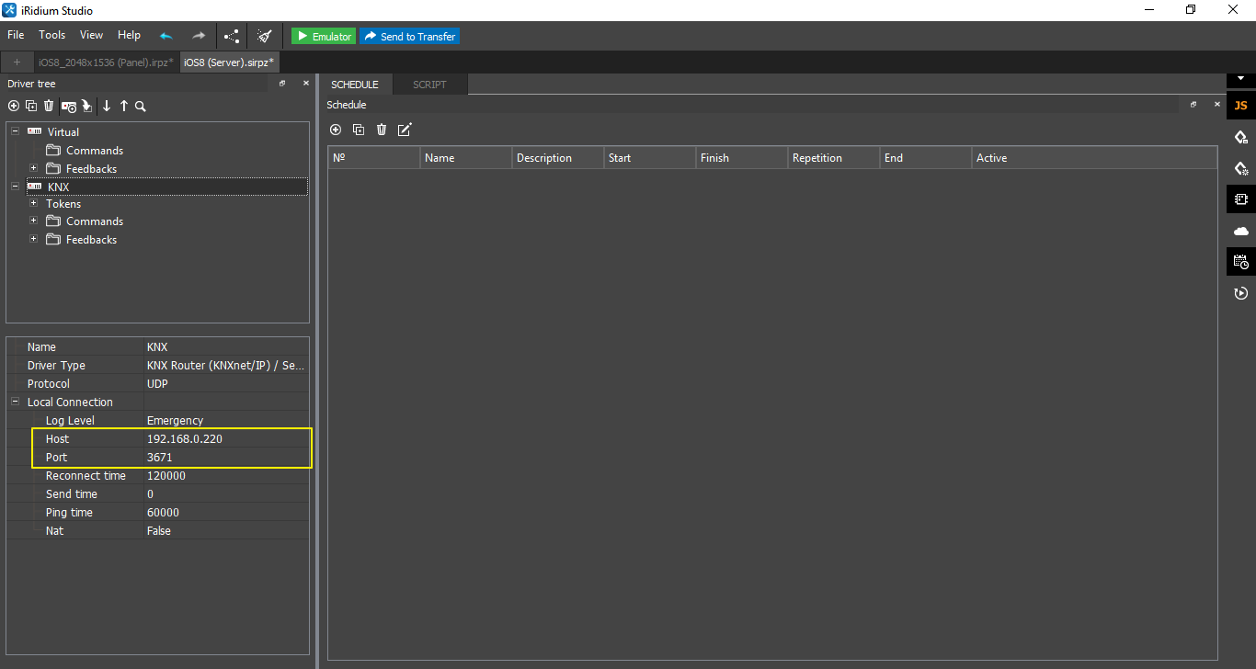Screen dimensions: 1256x669
Task: Open the project cleaner broom icon
Action: [265, 35]
